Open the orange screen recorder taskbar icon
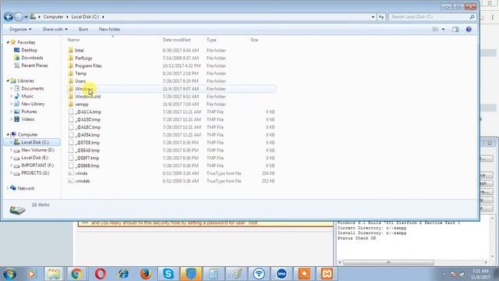The width and height of the screenshot is (499, 281). pyautogui.click(x=304, y=274)
